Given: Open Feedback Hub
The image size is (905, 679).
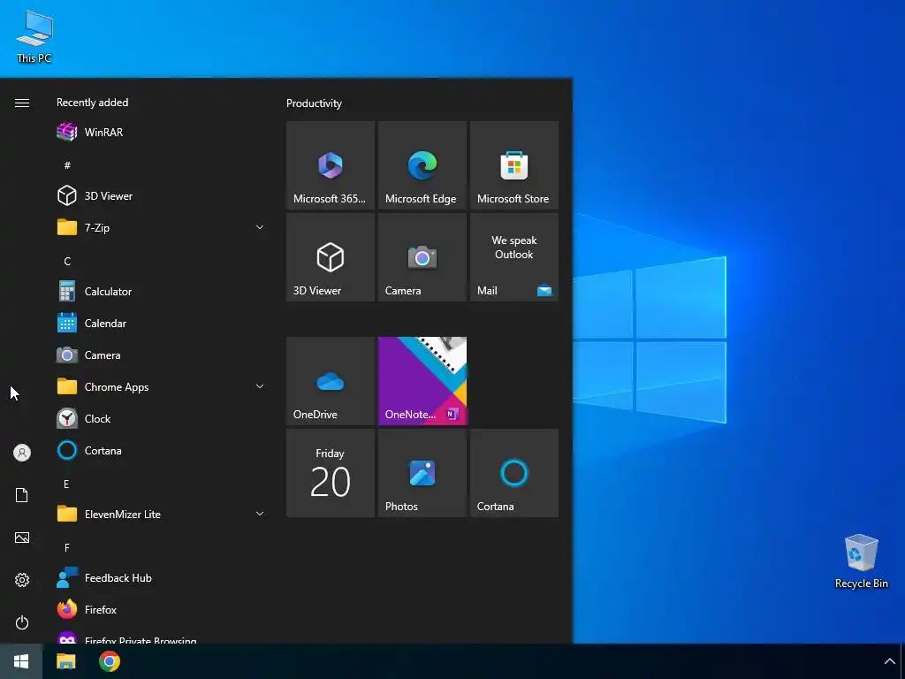Looking at the screenshot, I should (162, 578).
